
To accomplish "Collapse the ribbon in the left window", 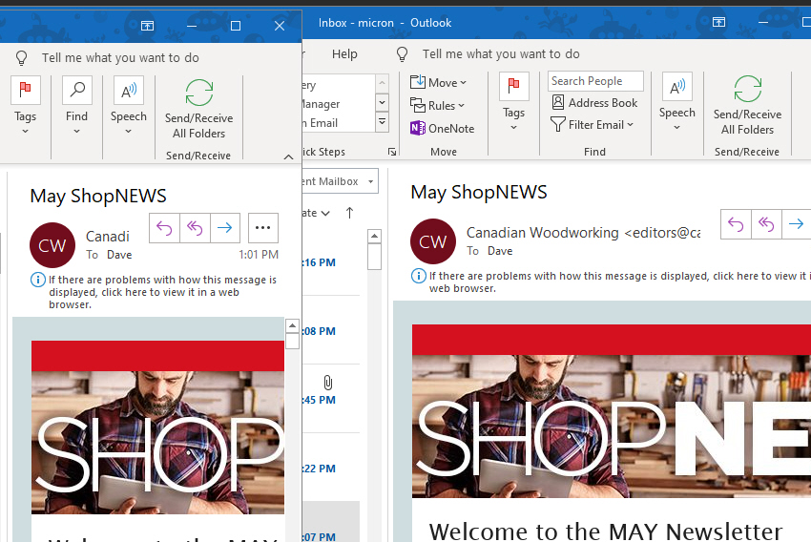I will coord(288,156).
